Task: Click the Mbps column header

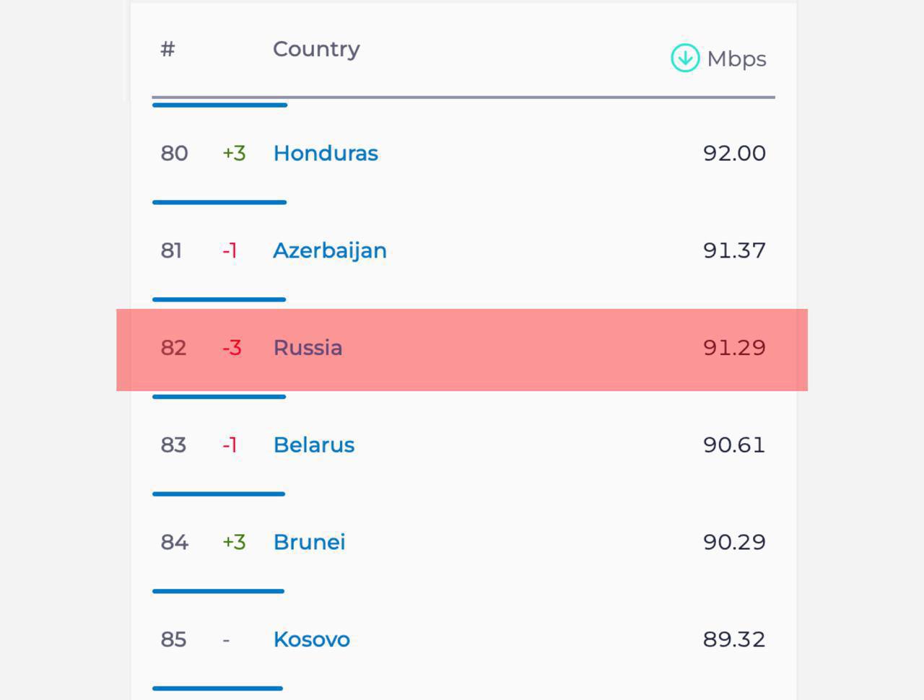Action: coord(736,59)
